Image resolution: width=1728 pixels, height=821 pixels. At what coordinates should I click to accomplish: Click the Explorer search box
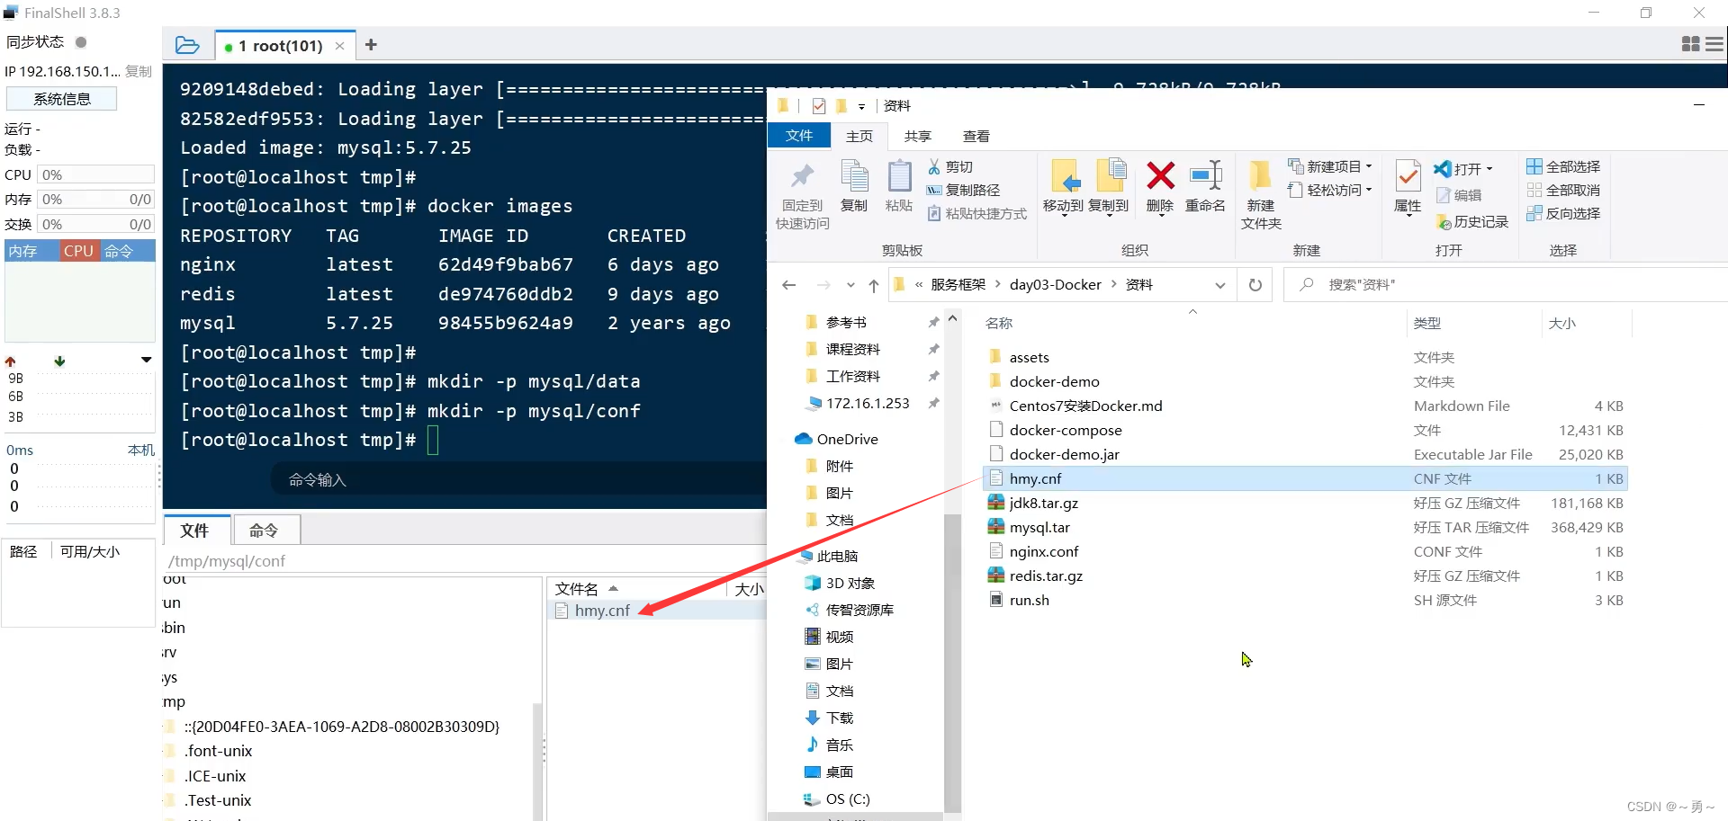point(1507,285)
